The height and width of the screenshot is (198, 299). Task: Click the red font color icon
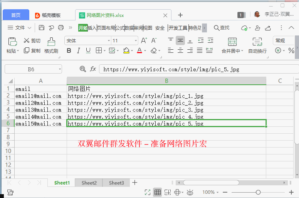[139, 50]
